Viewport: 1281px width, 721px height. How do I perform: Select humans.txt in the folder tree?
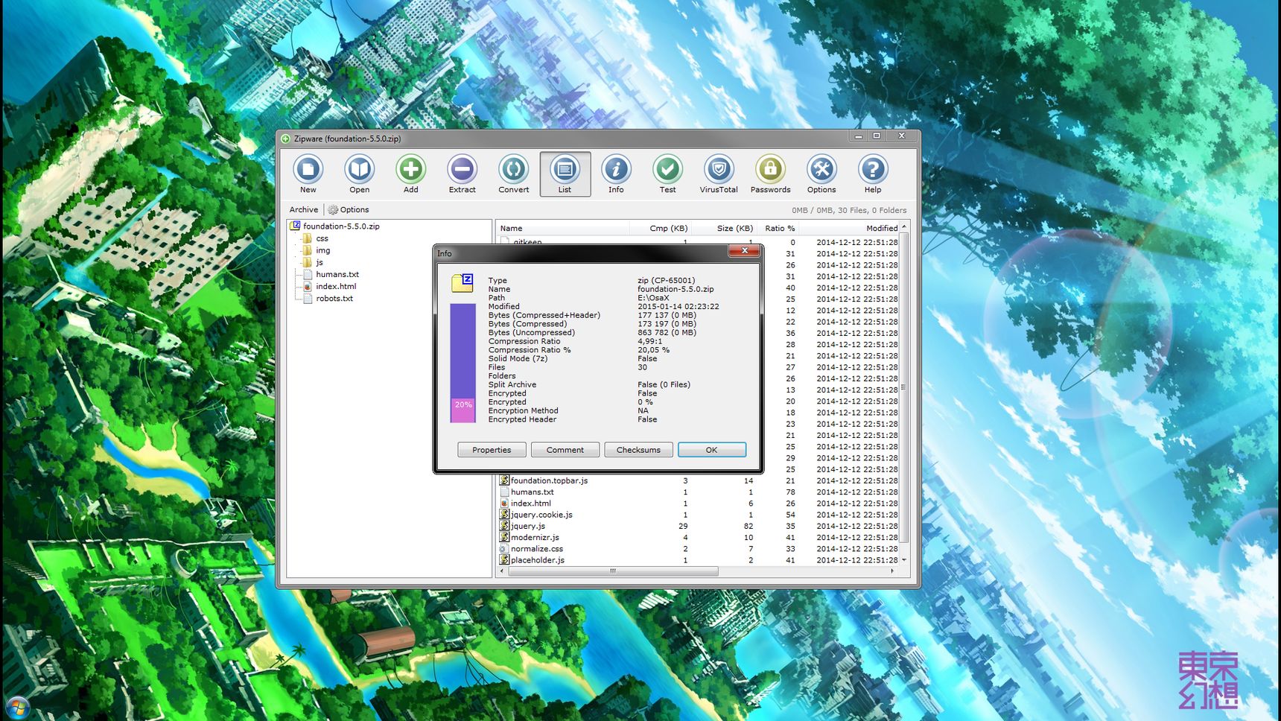click(337, 274)
